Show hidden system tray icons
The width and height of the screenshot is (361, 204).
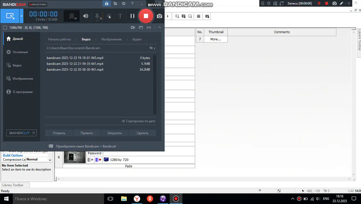click(293, 199)
